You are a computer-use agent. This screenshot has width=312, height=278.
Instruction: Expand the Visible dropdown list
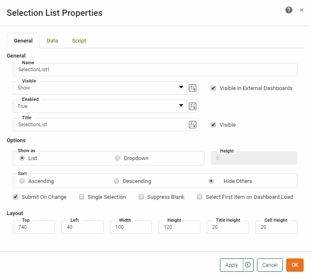181,88
